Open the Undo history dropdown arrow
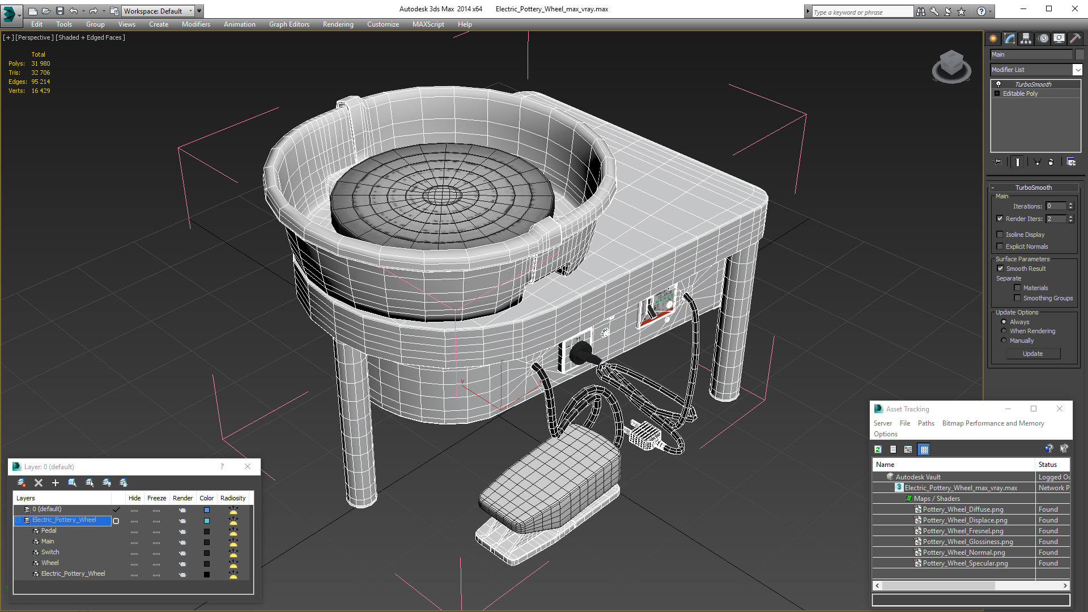Viewport: 1088px width, 612px height. pyautogui.click(x=83, y=11)
